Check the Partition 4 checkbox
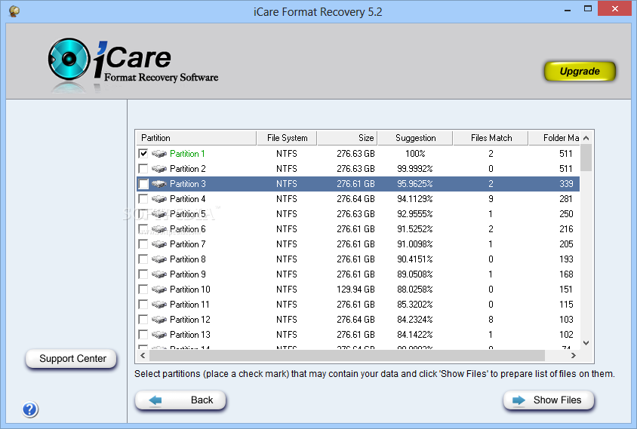 pyautogui.click(x=143, y=199)
